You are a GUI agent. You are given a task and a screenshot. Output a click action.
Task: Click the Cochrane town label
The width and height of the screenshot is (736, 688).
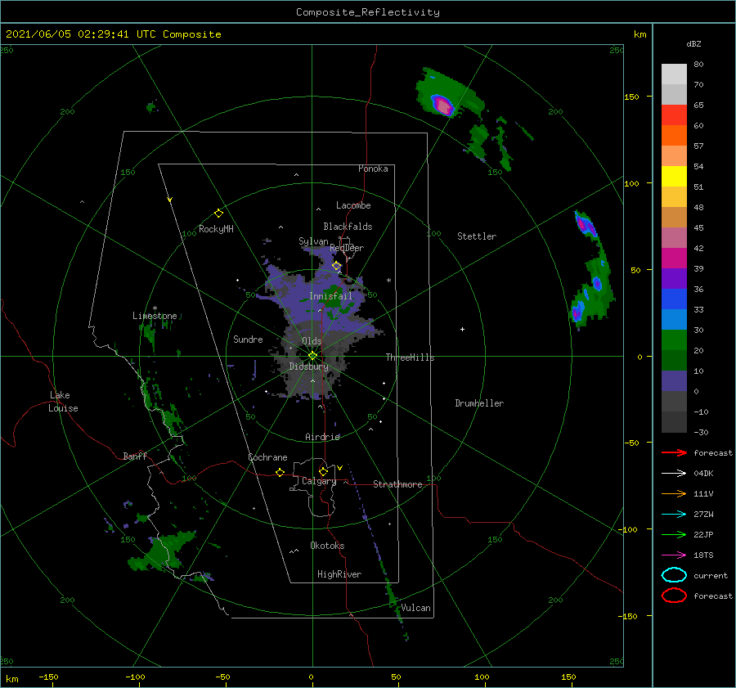click(x=267, y=457)
